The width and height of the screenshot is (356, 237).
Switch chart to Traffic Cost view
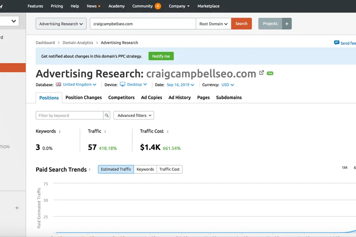coord(170,169)
